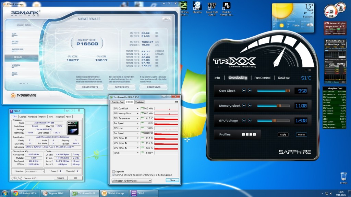Click the taskbar clock showing 18:45
The width and height of the screenshot is (351, 197).
point(341,194)
